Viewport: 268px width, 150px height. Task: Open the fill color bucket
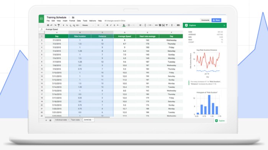(124, 25)
